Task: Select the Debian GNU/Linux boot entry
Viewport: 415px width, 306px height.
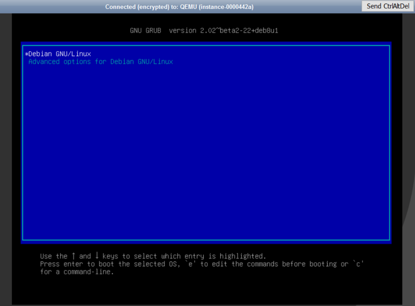Action: (x=60, y=54)
